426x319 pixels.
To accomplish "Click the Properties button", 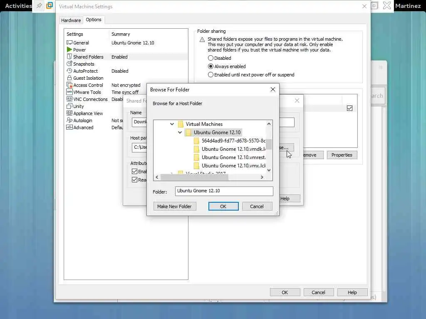I will click(342, 155).
